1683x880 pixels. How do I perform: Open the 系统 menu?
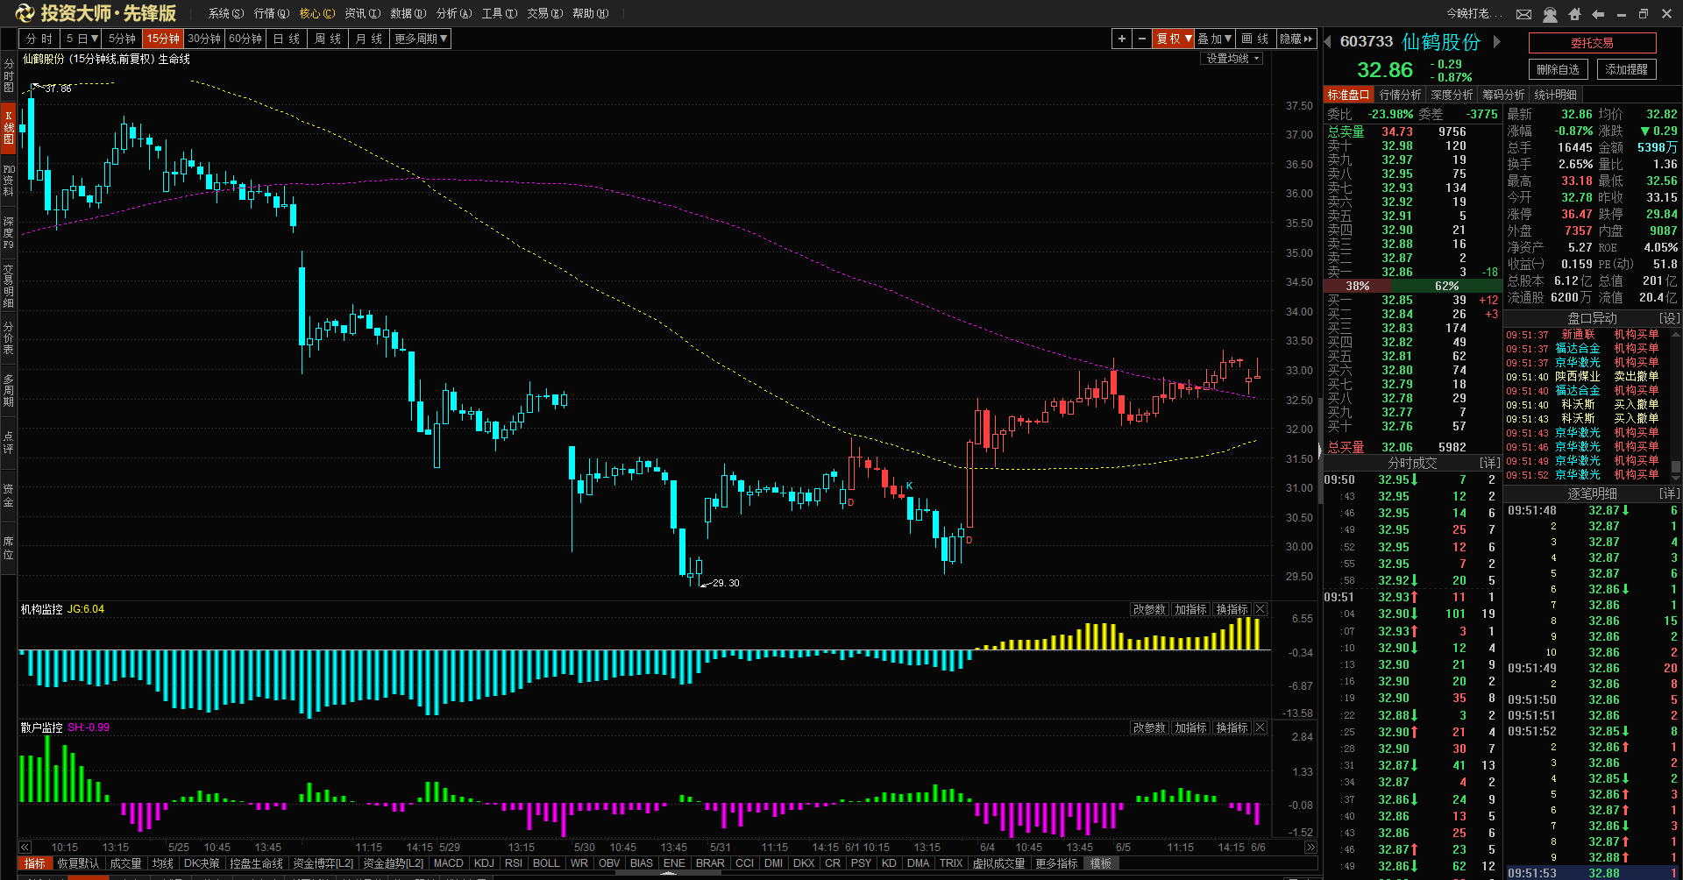click(x=226, y=13)
